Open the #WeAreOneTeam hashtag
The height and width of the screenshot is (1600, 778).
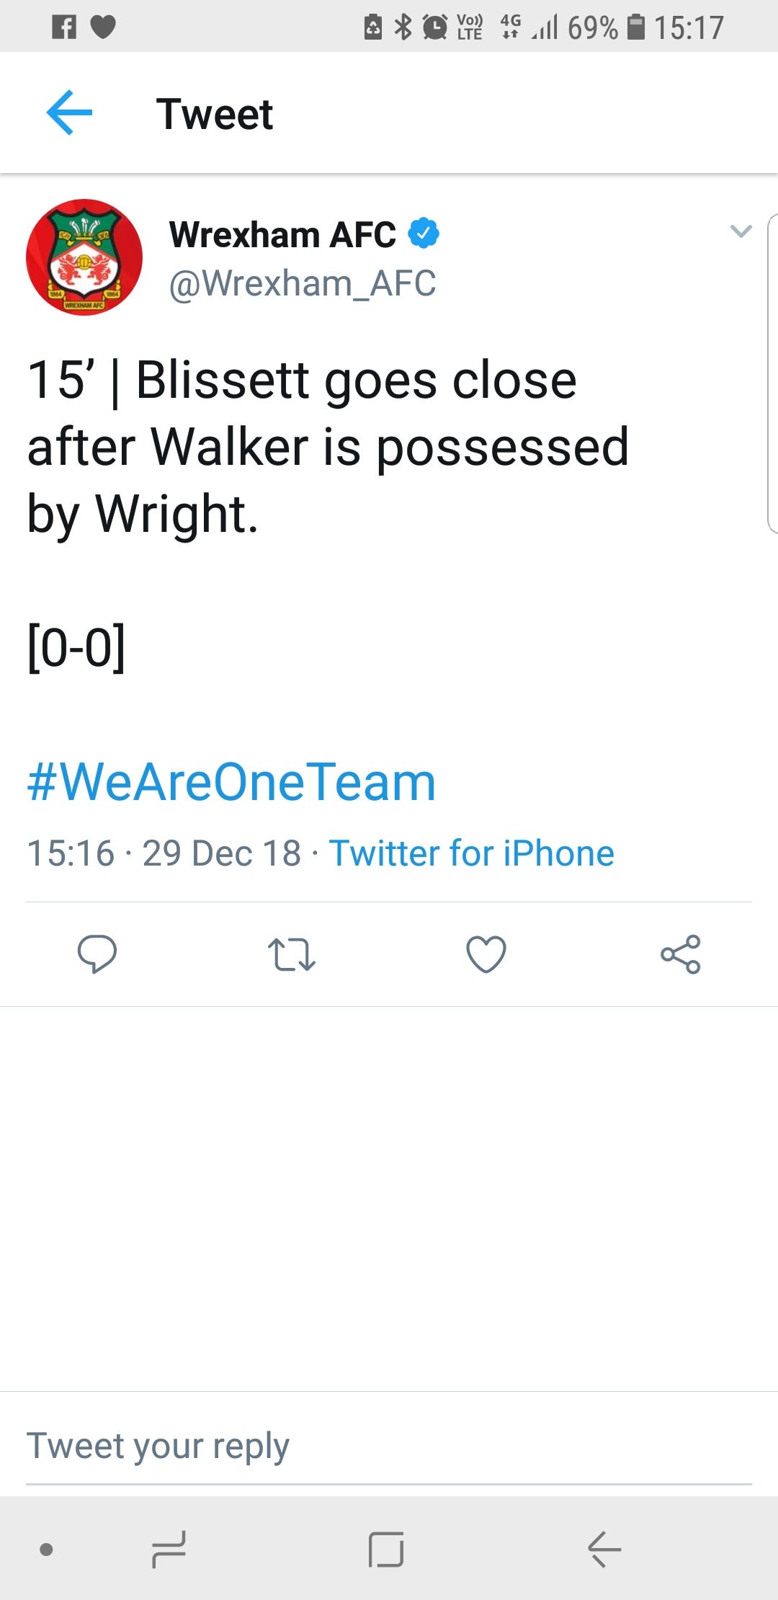232,782
